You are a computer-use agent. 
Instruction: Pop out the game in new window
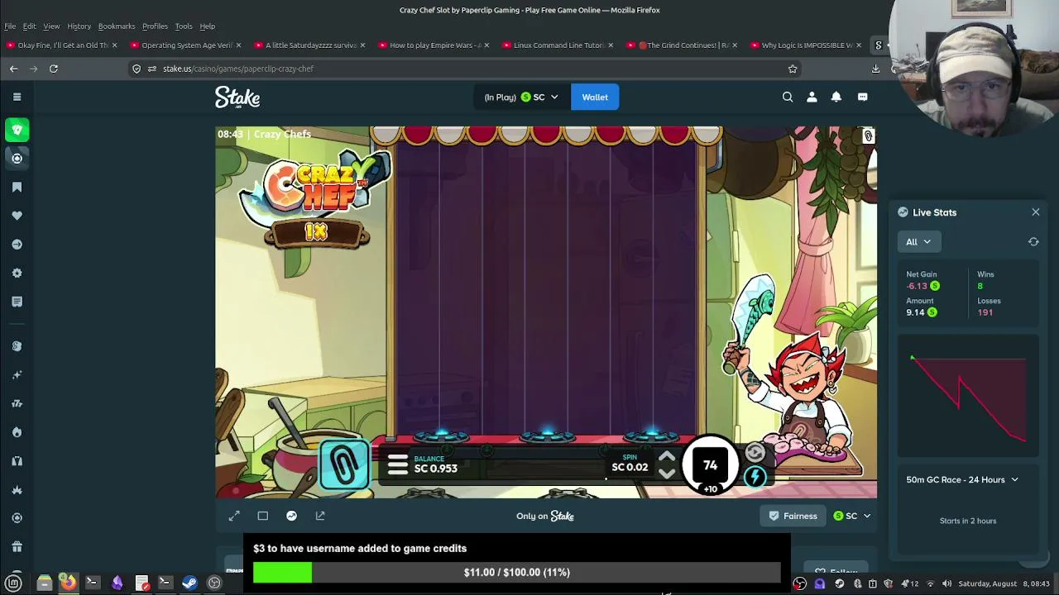click(x=320, y=516)
